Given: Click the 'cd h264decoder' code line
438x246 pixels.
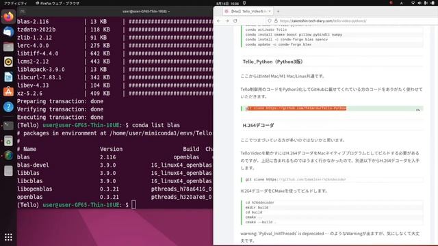Looking at the screenshot, I should click(260, 202).
